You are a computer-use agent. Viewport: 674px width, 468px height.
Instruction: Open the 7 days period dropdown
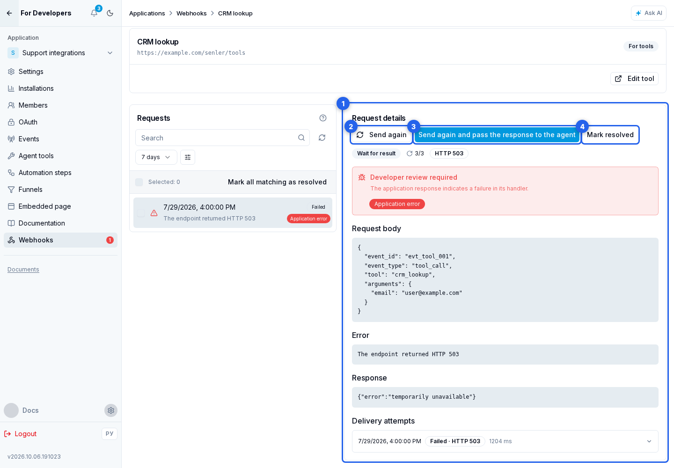coord(156,157)
